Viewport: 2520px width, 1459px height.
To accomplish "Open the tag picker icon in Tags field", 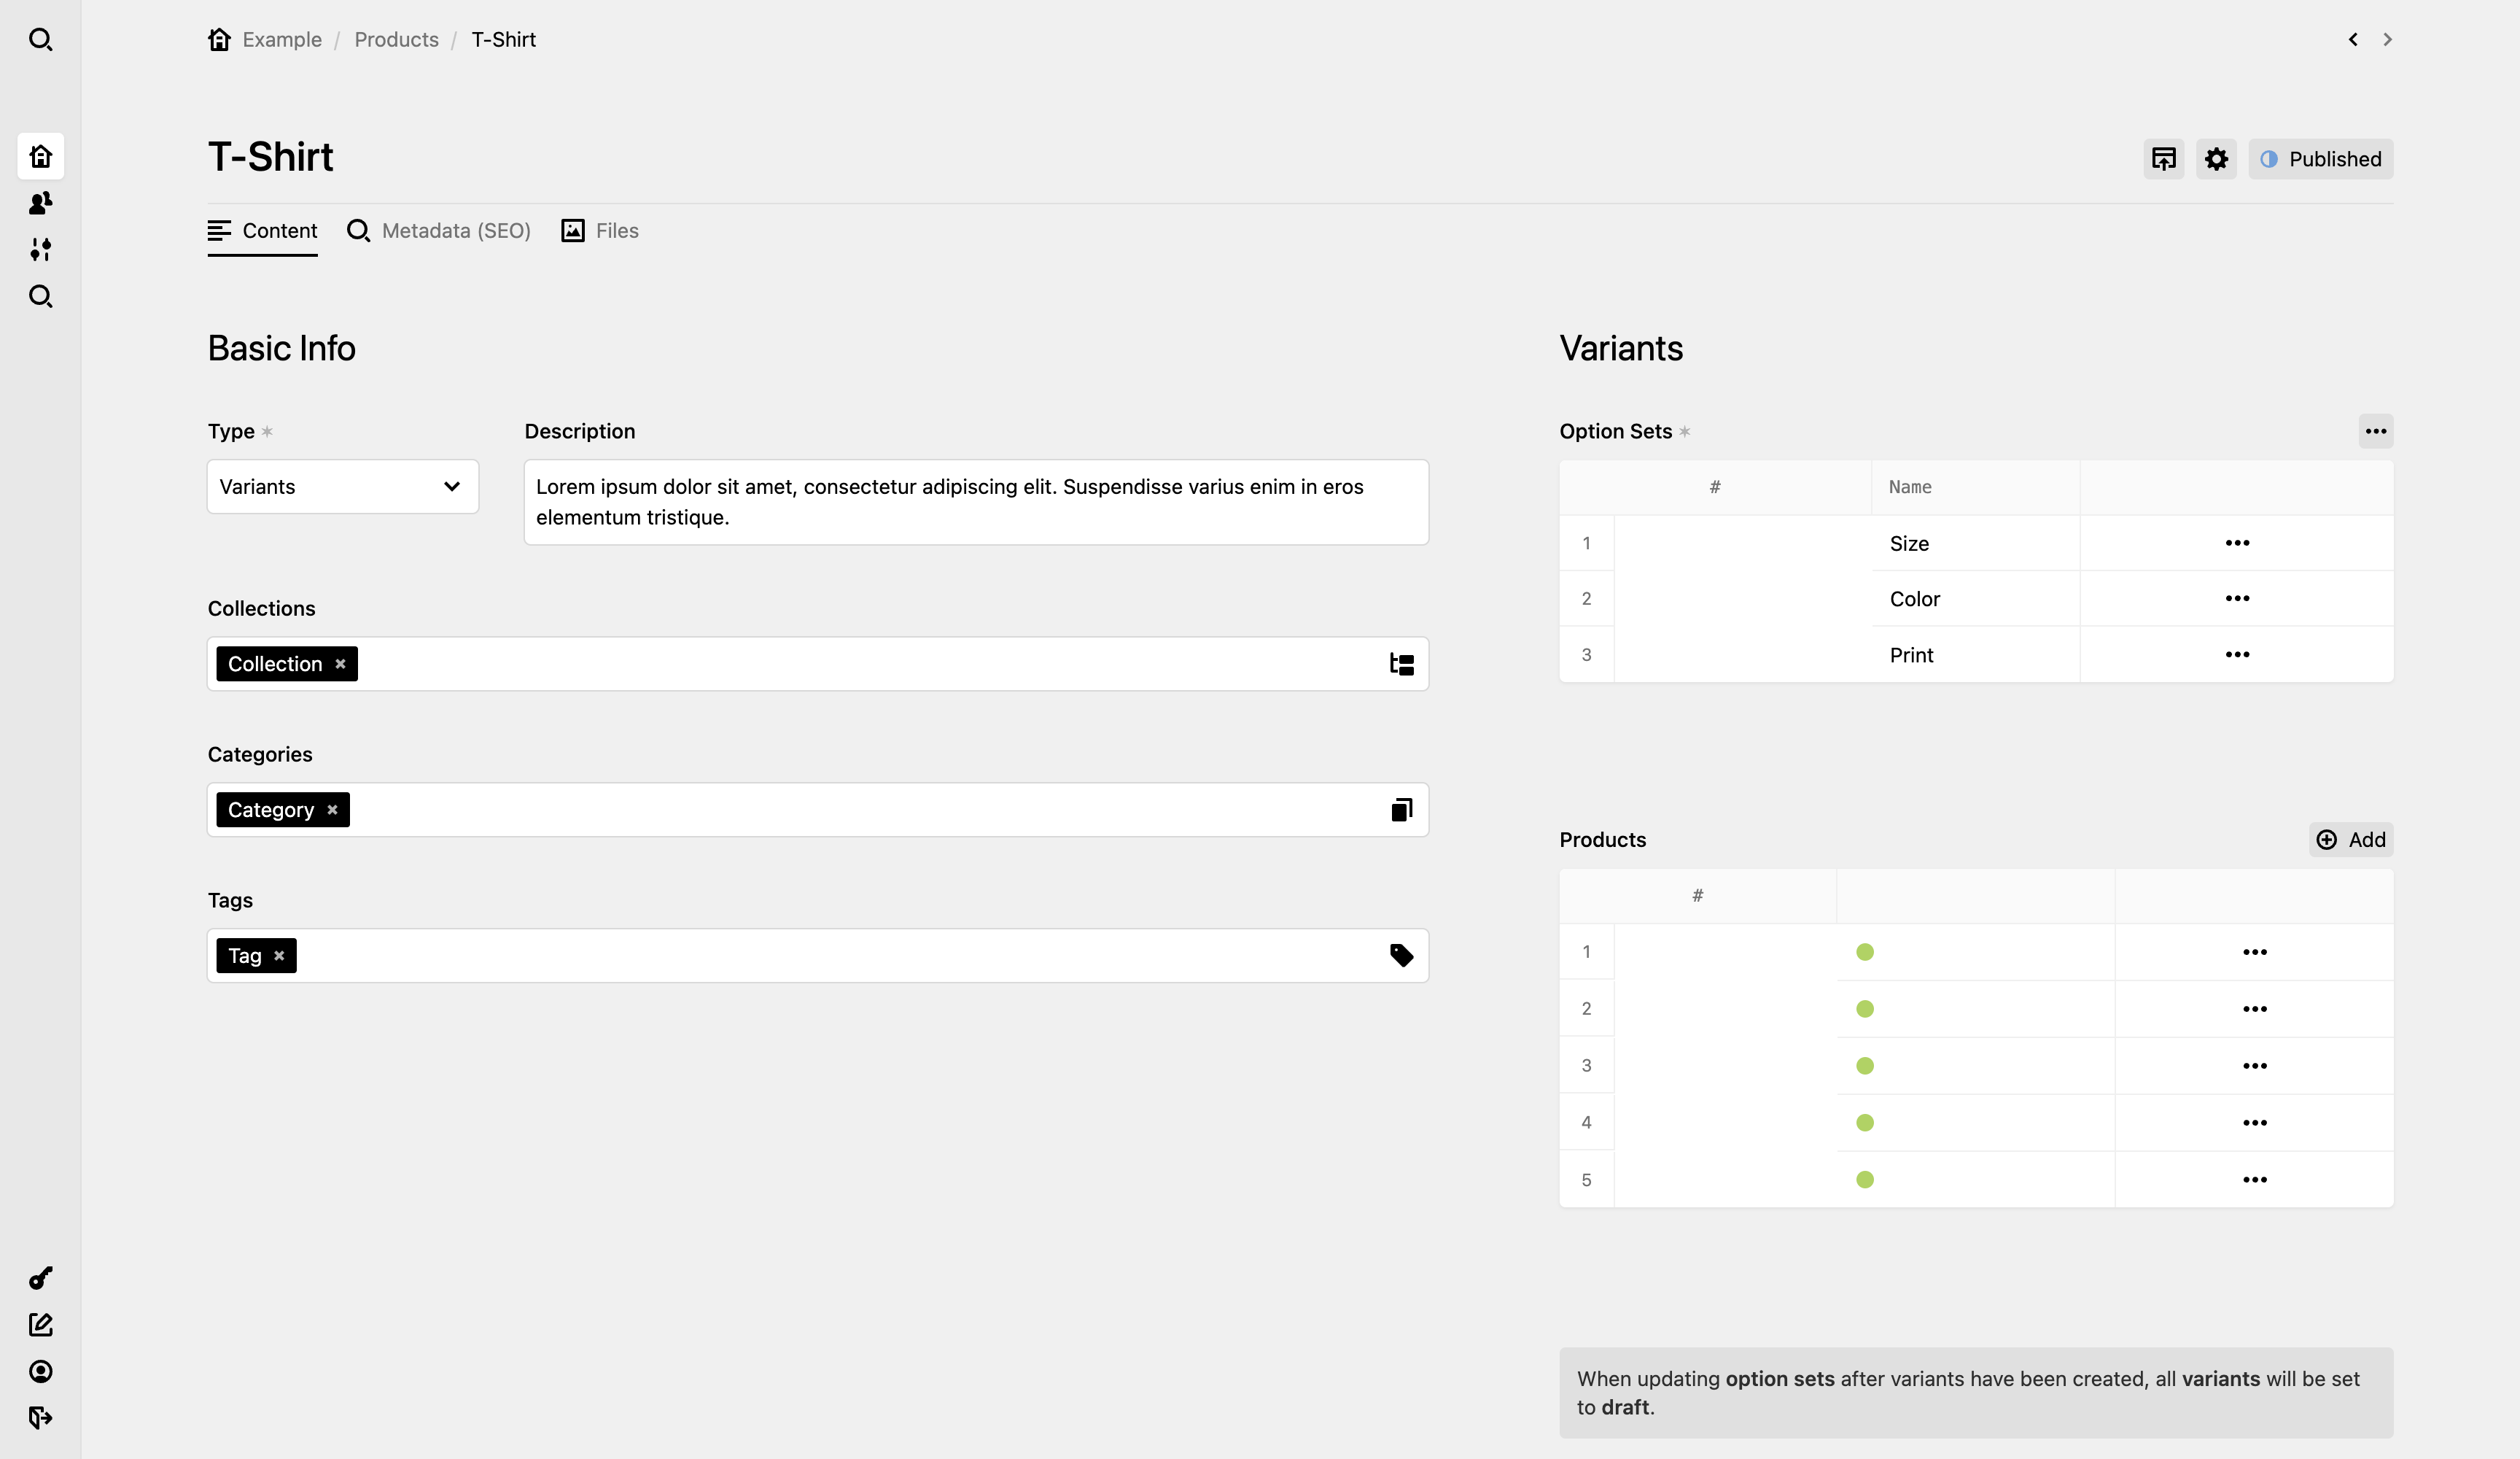I will tap(1401, 955).
